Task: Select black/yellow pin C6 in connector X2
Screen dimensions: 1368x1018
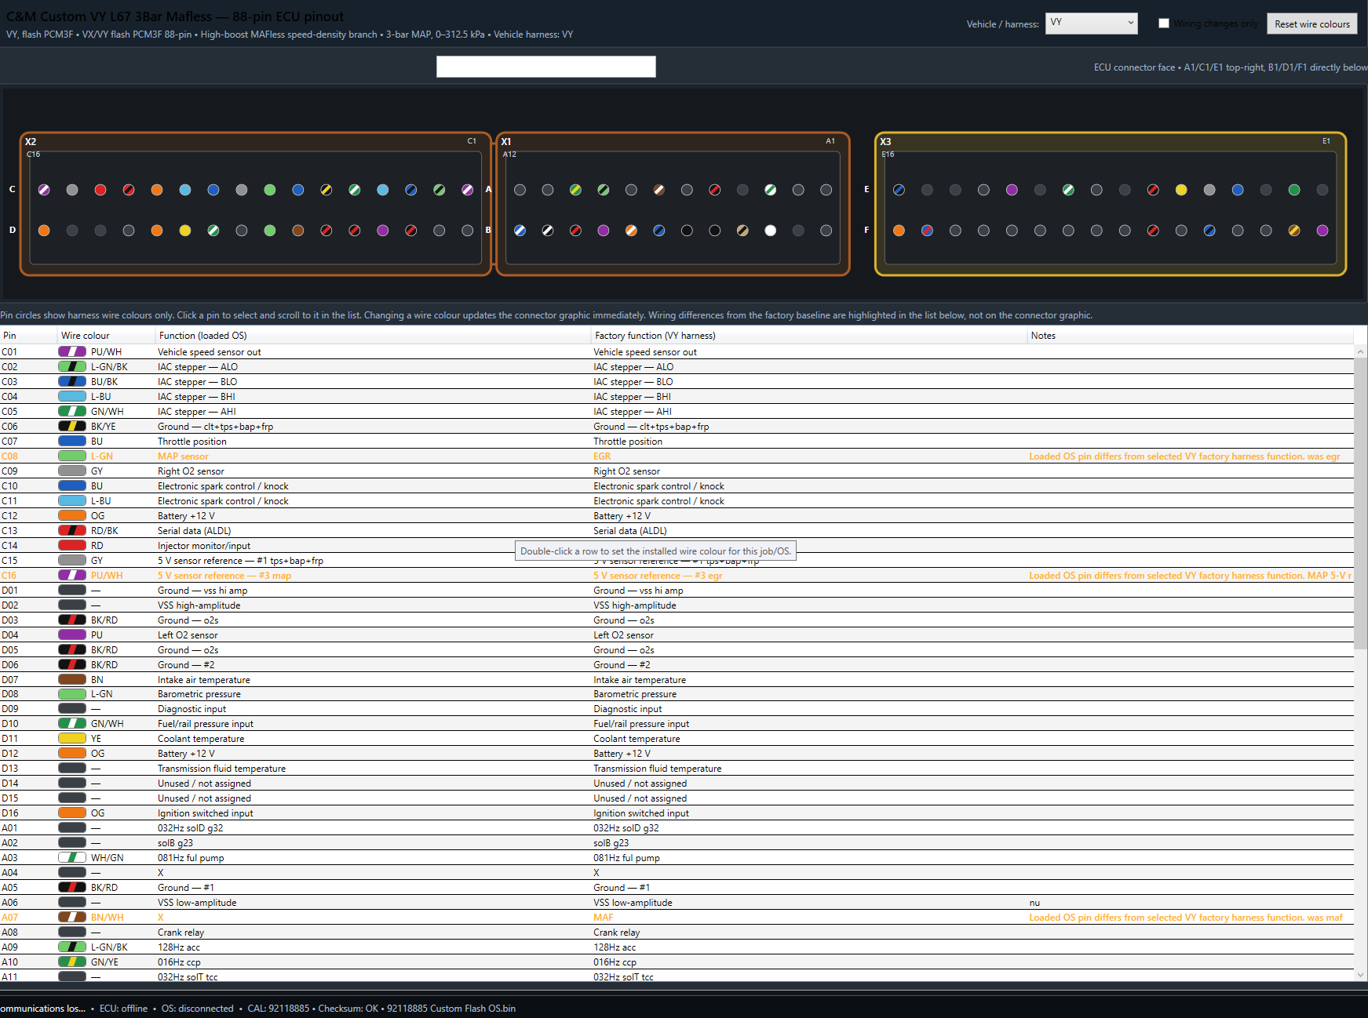Action: coord(326,190)
